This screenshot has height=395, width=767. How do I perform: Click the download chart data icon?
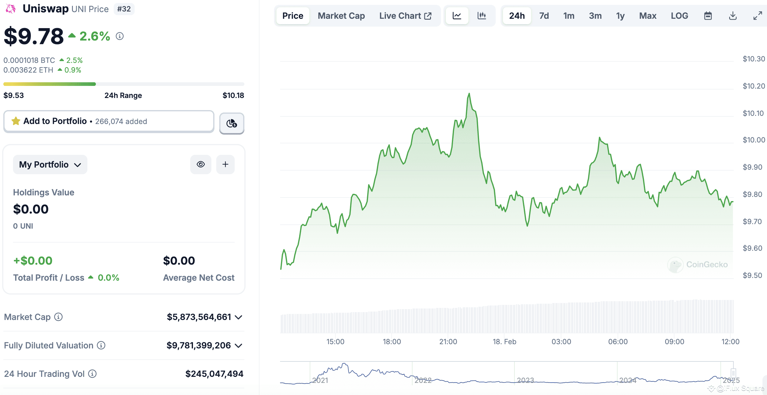click(x=733, y=16)
